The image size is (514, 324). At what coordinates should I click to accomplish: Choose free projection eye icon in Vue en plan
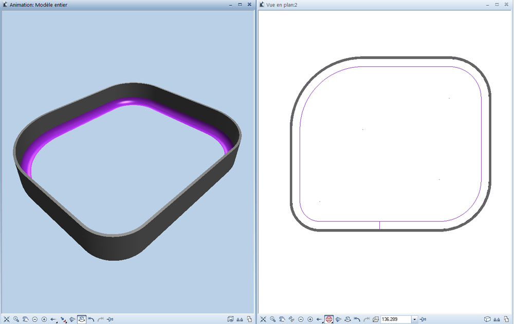338,319
